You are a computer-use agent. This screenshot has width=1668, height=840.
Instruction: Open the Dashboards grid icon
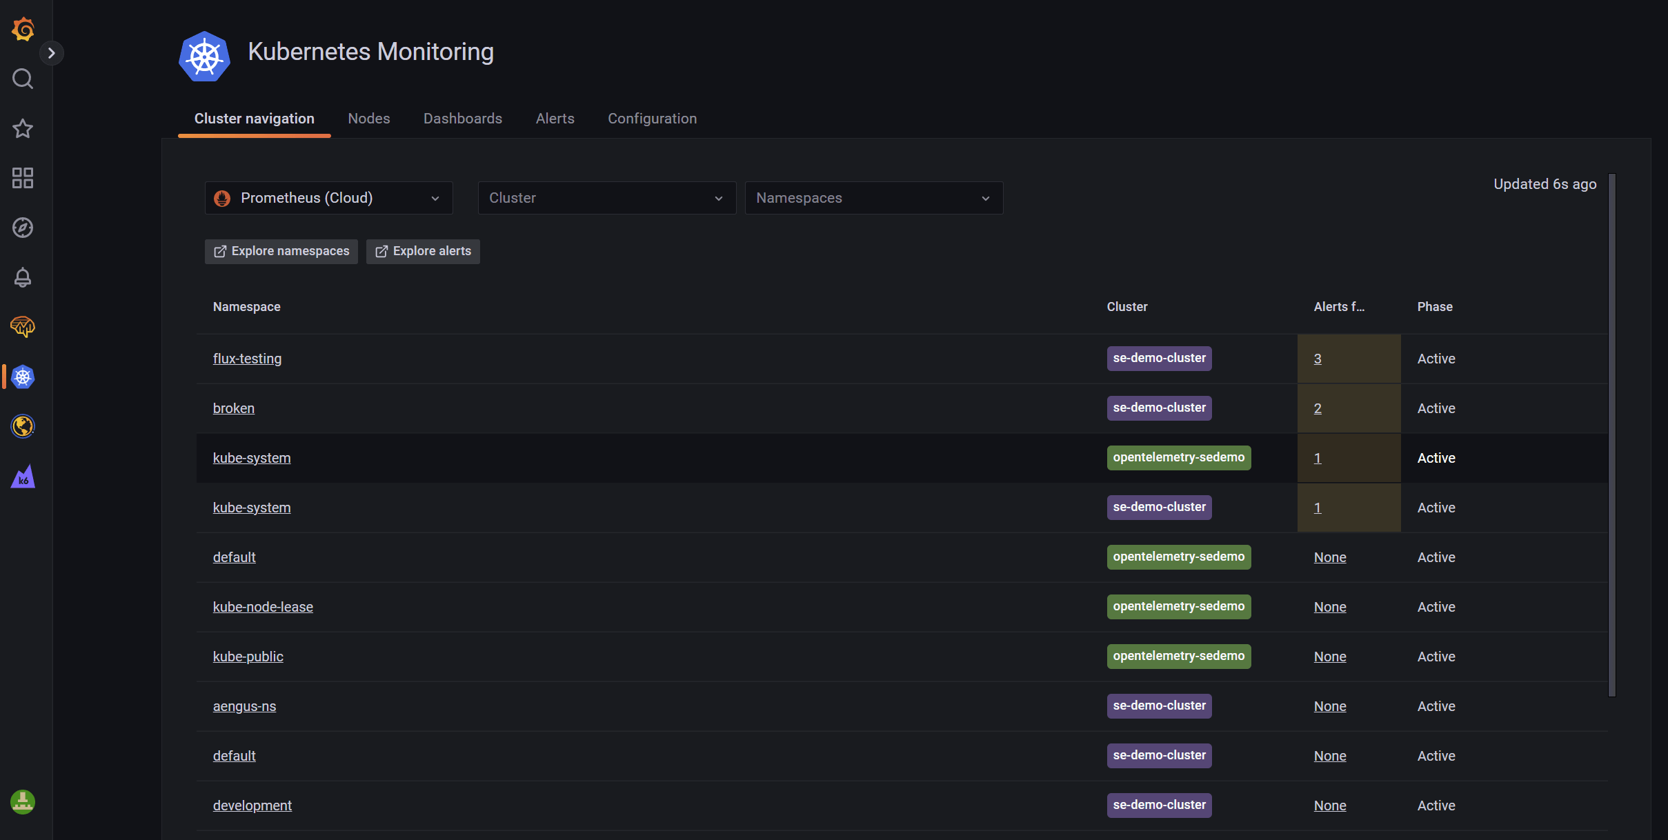(23, 178)
